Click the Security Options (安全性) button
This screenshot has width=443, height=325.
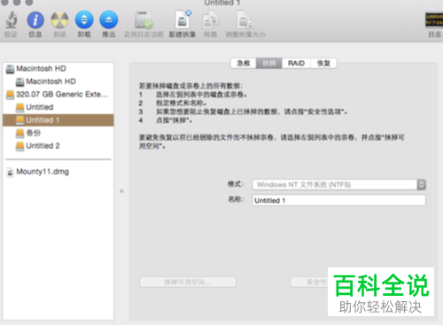(309, 282)
